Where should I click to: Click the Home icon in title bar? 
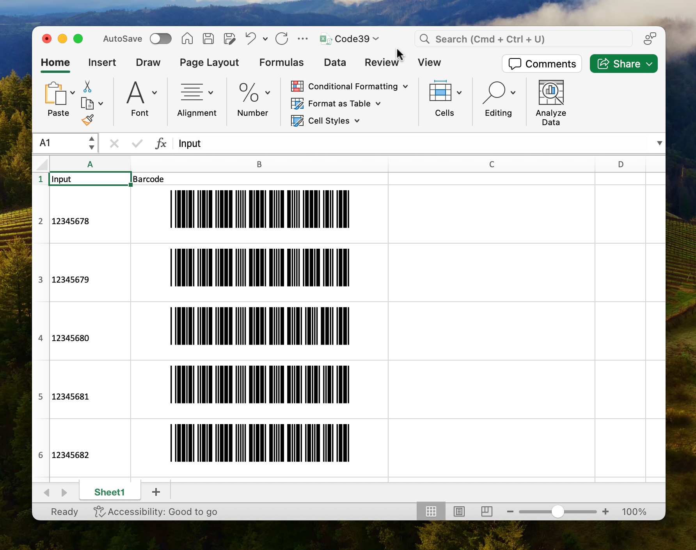(x=187, y=39)
